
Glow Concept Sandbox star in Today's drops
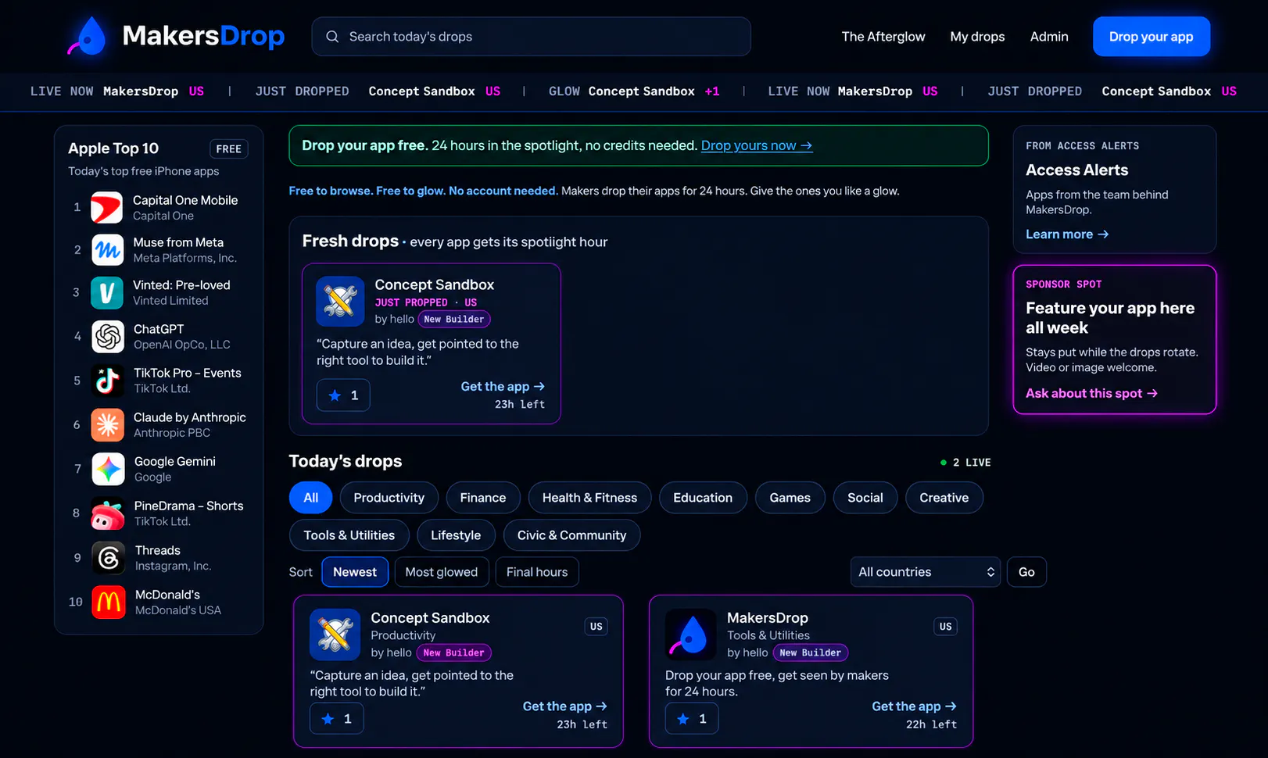point(337,719)
